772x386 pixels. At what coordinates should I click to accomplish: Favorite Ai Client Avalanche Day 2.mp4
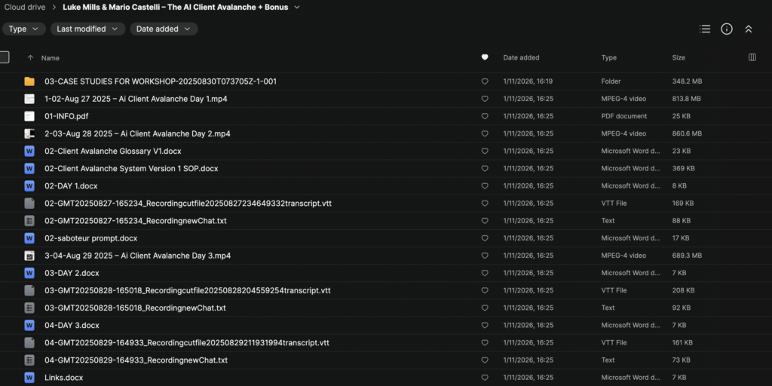[485, 133]
